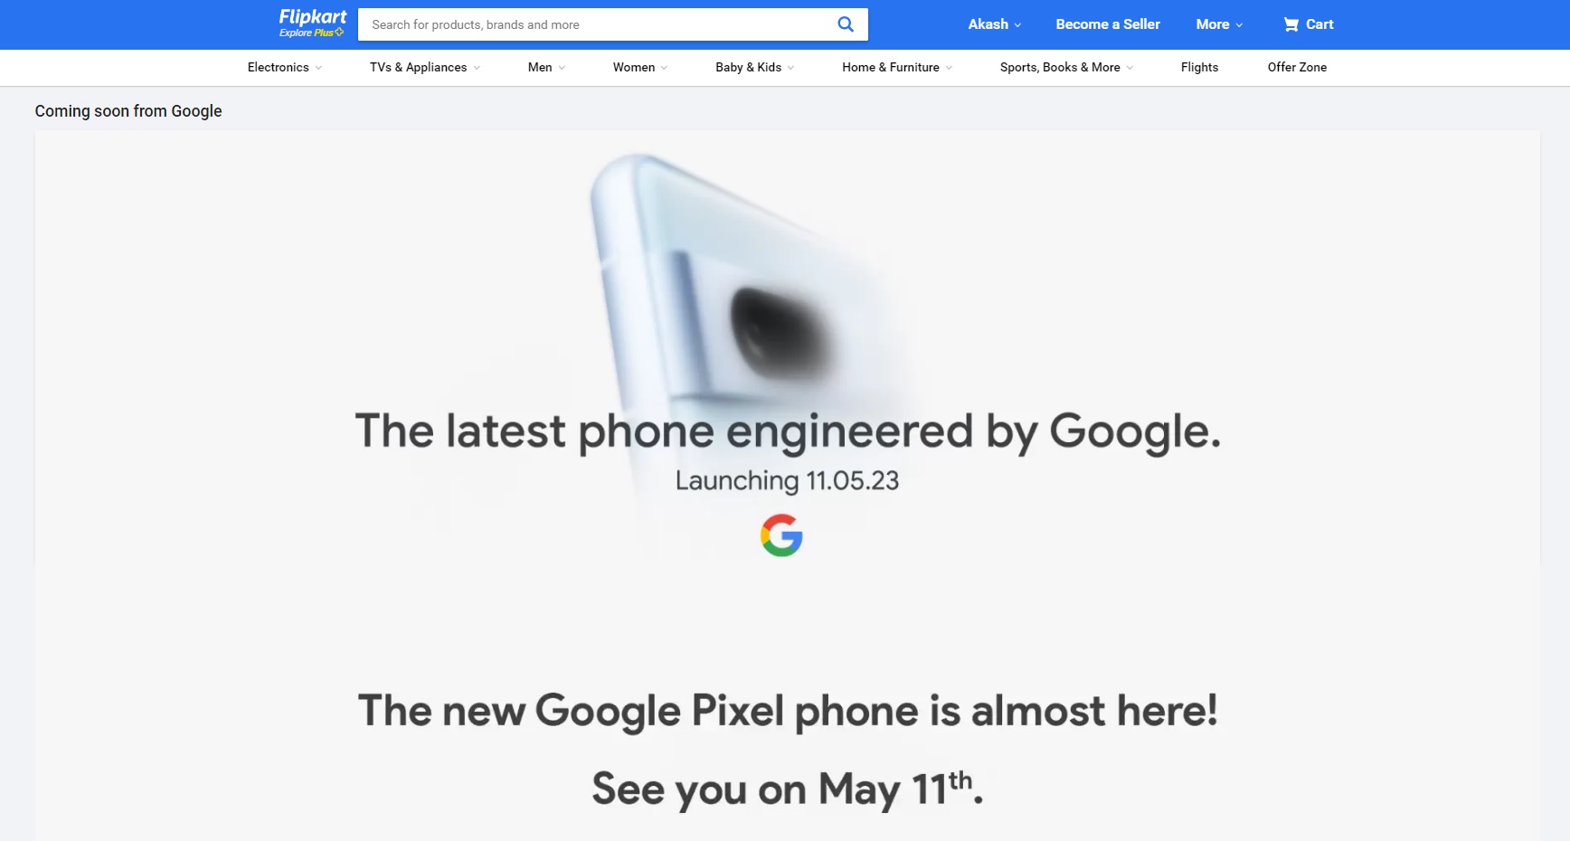Click the Flipkart logo
The image size is (1570, 841).
click(312, 17)
